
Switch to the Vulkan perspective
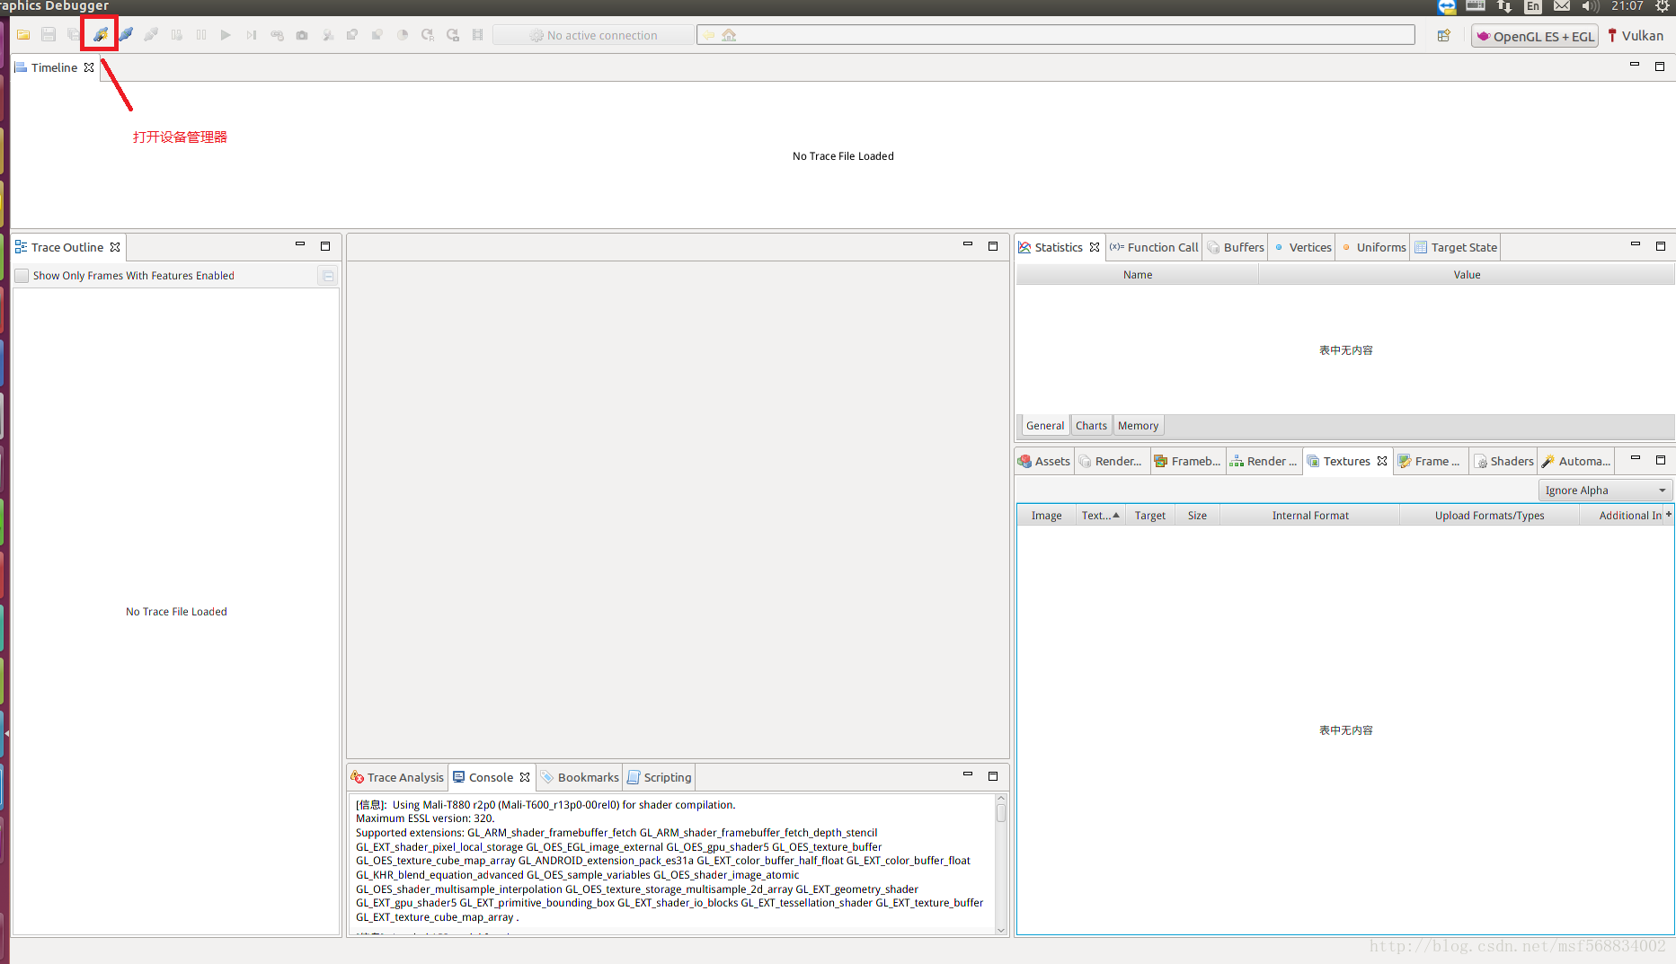coord(1636,36)
